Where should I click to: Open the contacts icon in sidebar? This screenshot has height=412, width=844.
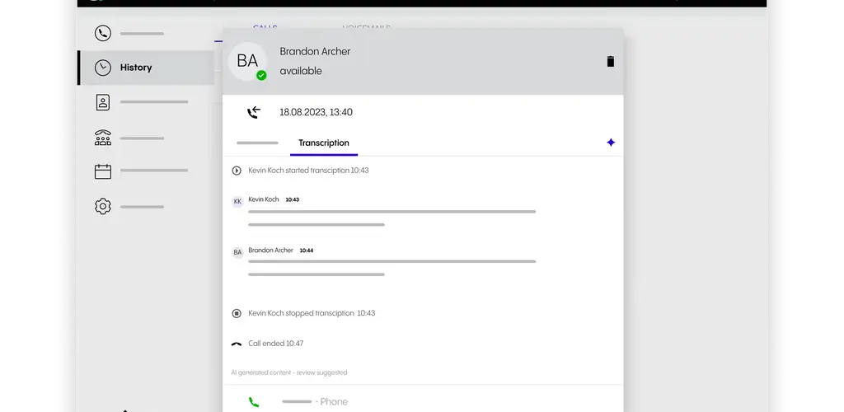[x=102, y=102]
